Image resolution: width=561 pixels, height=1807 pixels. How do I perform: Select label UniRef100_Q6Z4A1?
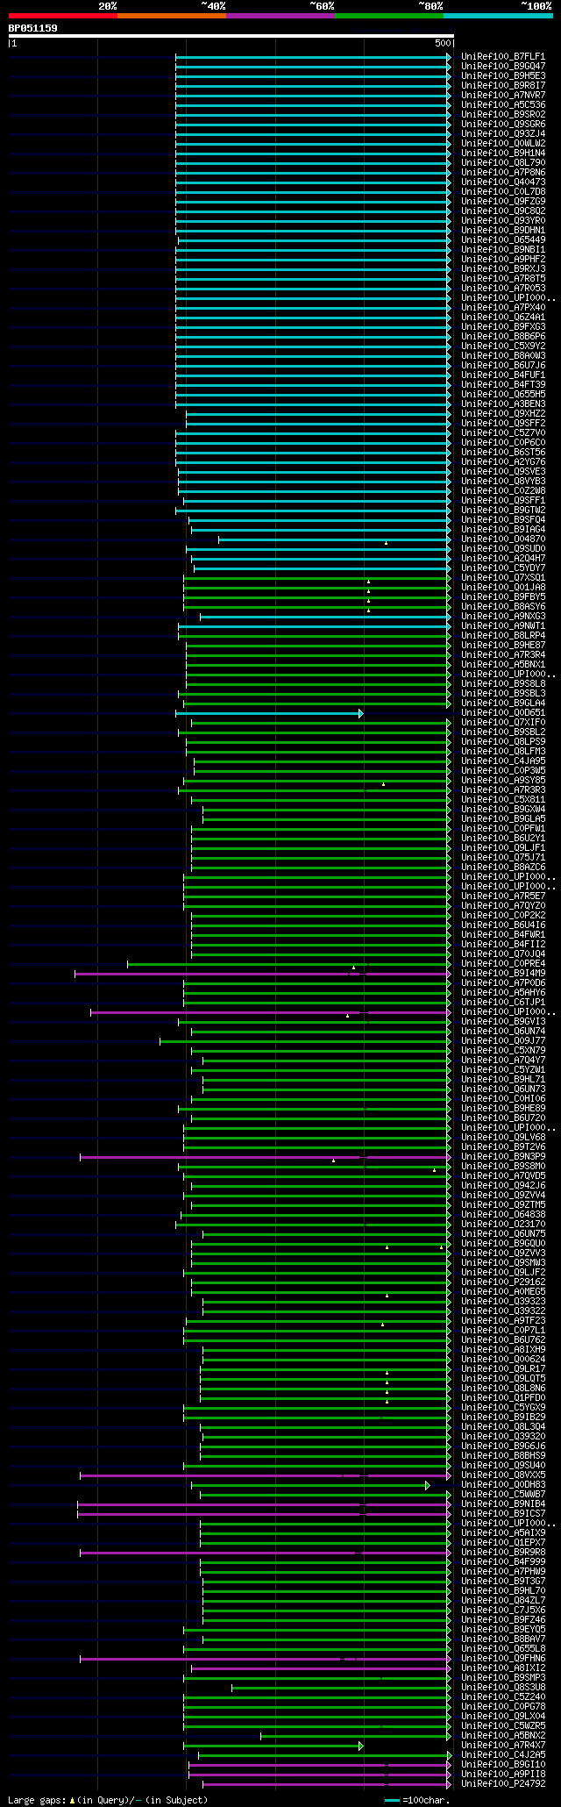(503, 318)
